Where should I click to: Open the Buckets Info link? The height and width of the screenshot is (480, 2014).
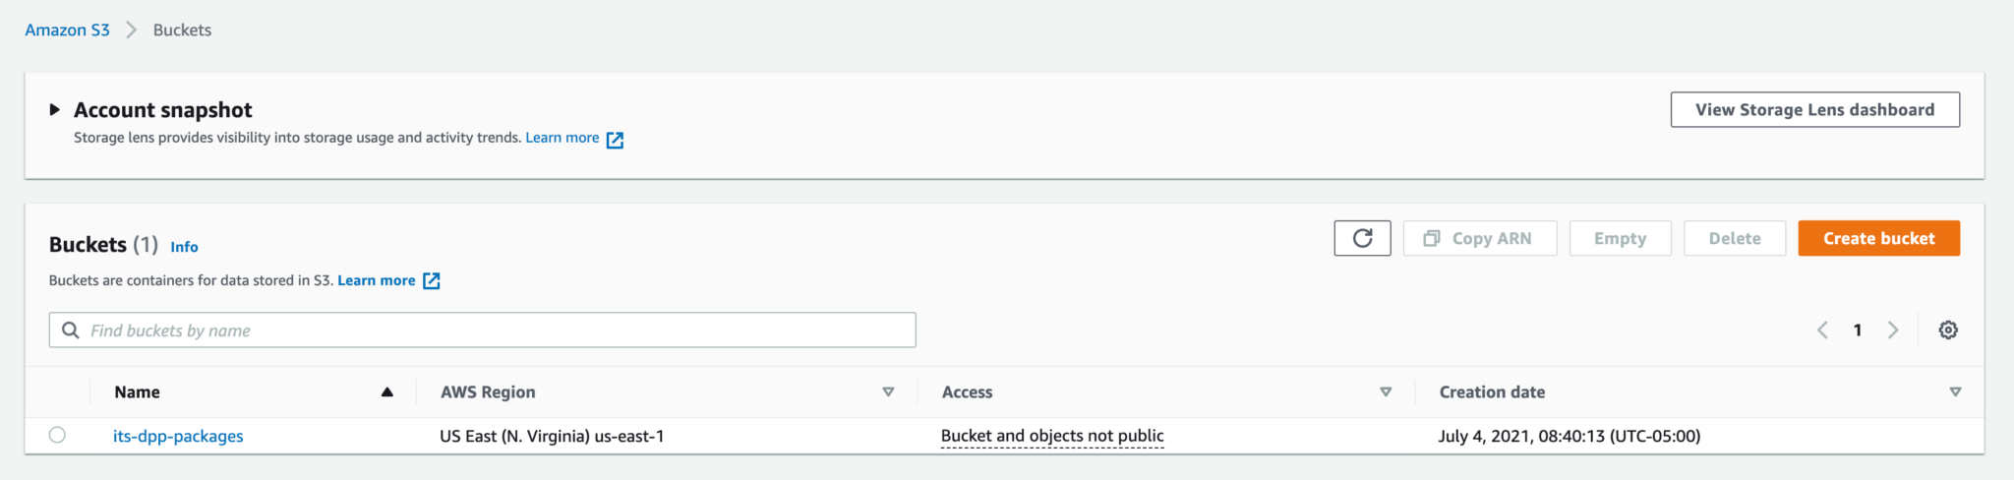point(184,247)
